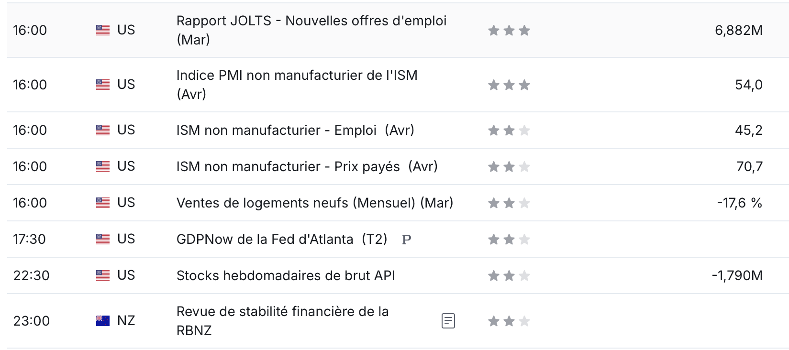Click stars for Ventes de logements neufs
Screen dimensions: 789x350
pyautogui.click(x=509, y=203)
